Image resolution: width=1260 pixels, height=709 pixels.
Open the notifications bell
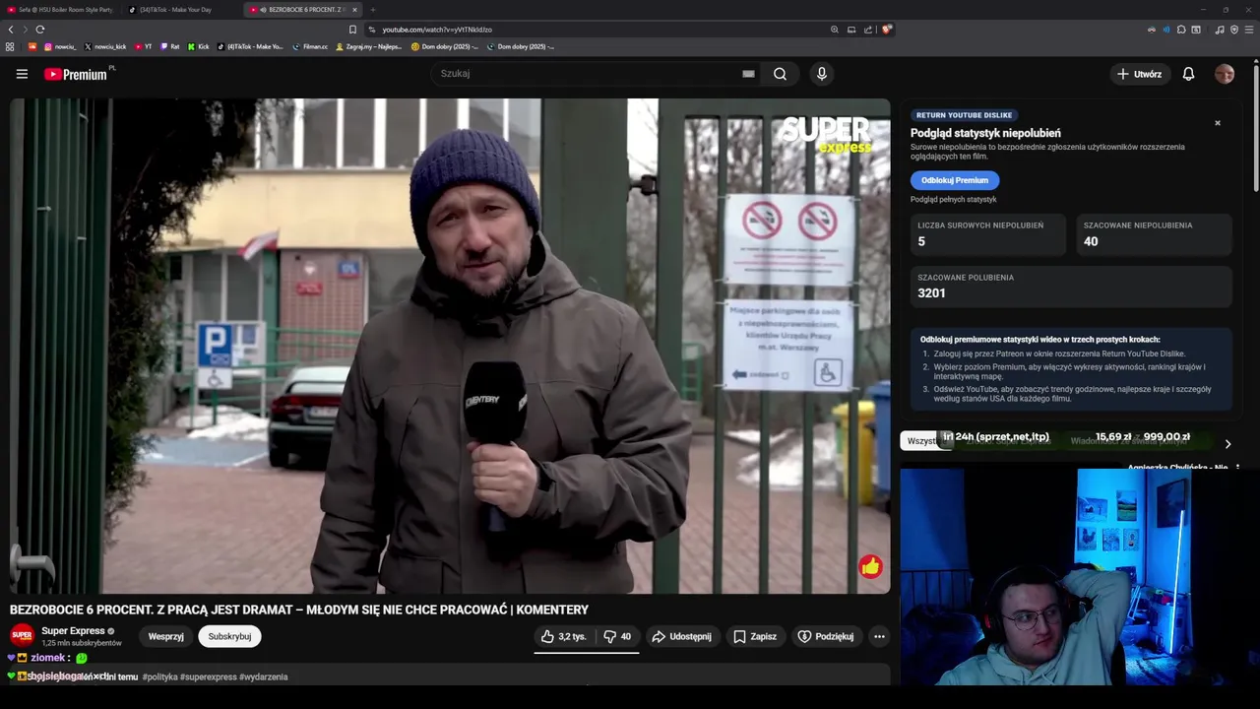(1188, 74)
